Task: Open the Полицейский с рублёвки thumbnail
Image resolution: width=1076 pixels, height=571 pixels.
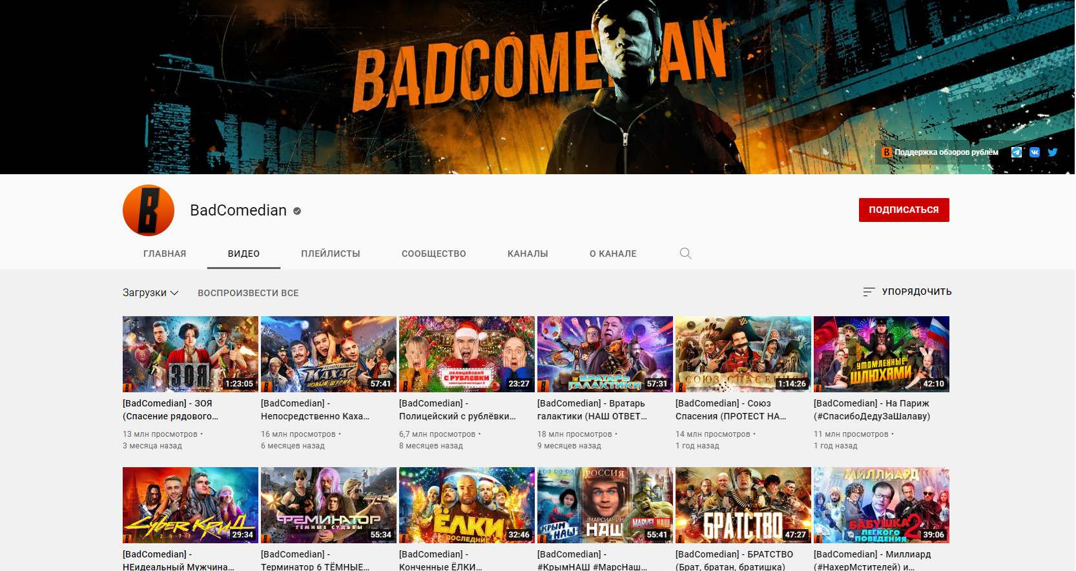Action: (x=467, y=354)
